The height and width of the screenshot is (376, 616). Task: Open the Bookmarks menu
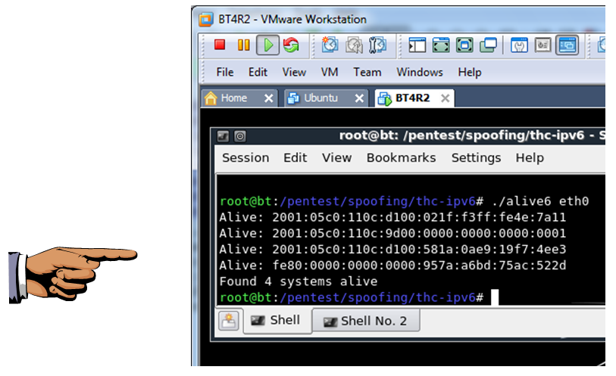401,157
